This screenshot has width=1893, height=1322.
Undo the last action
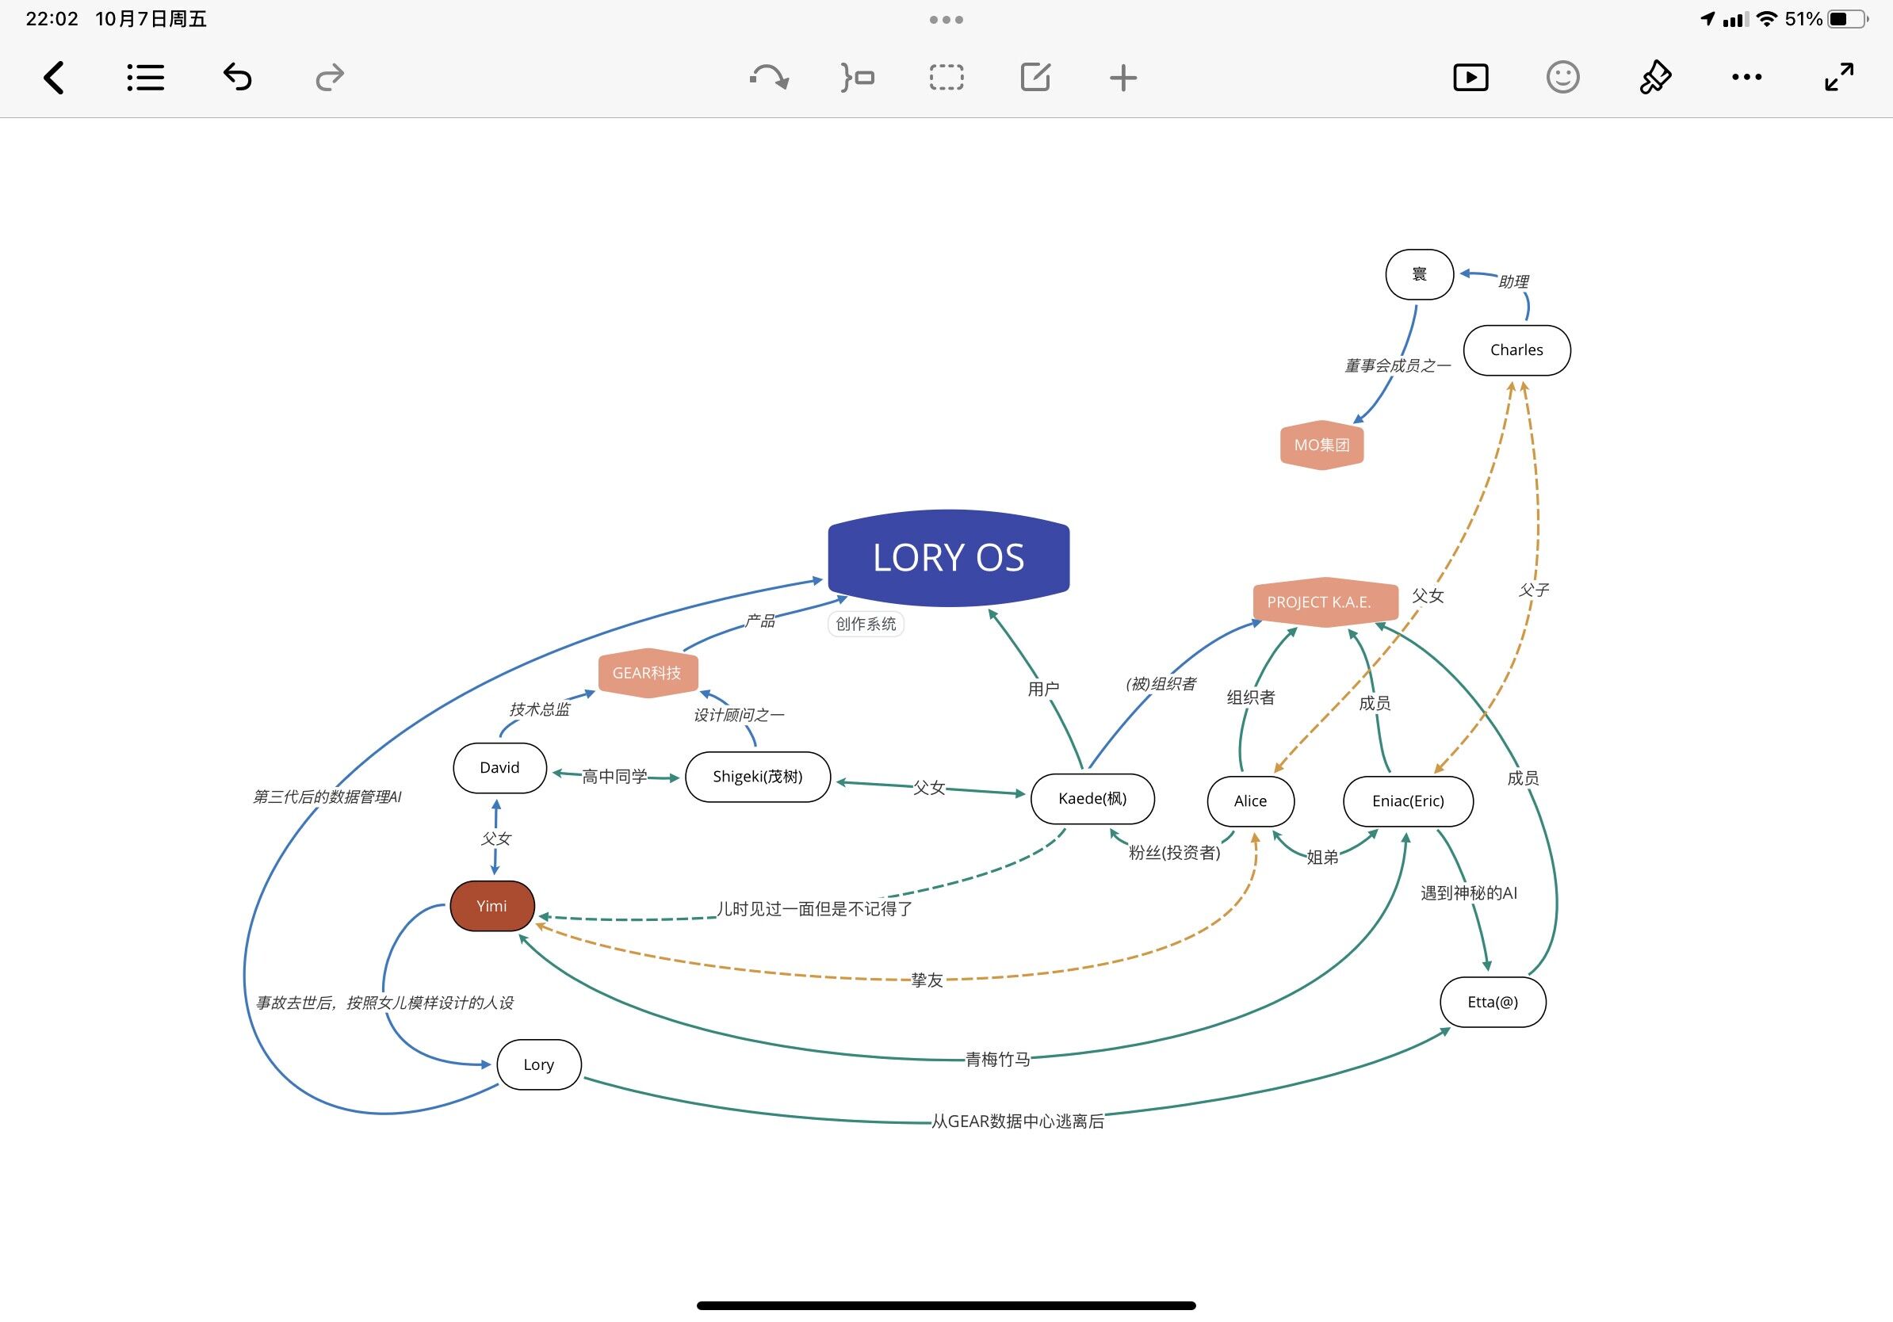coord(238,78)
